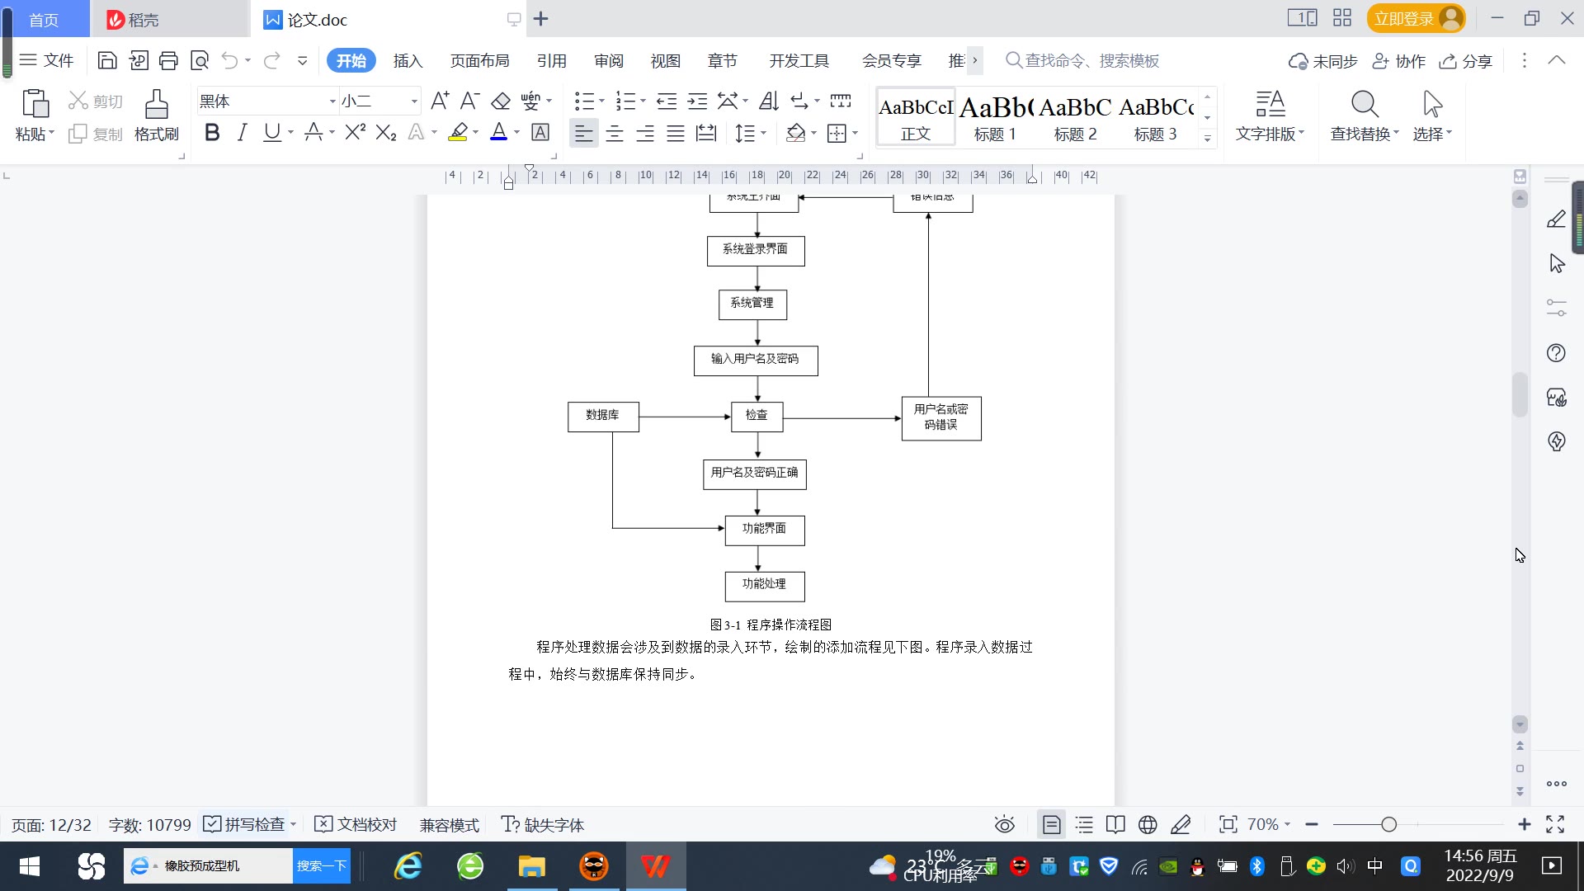Open the 插入 (Insert) ribbon tab

click(408, 60)
